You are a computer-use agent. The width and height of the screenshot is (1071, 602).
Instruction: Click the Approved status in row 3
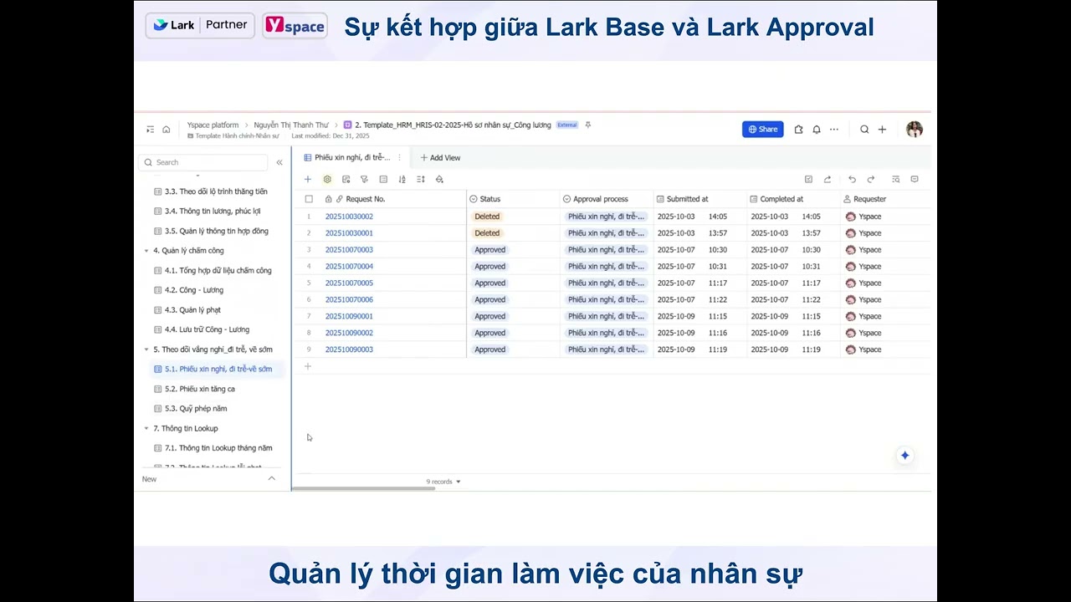coord(489,250)
